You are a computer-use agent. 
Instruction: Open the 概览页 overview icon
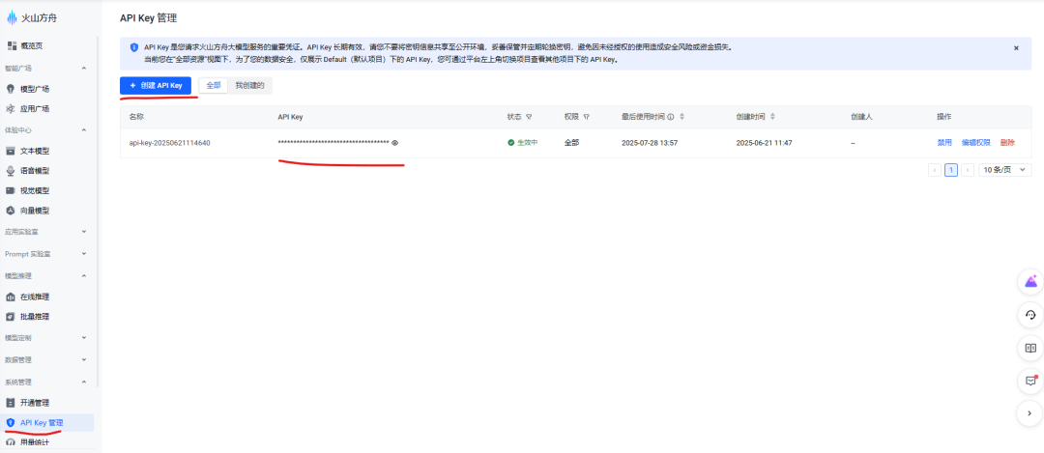click(x=11, y=46)
